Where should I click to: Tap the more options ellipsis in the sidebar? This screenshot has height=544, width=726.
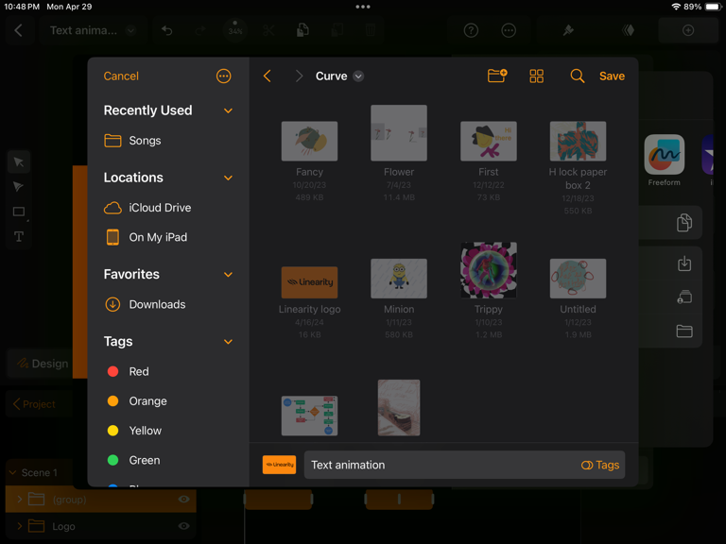coord(224,76)
